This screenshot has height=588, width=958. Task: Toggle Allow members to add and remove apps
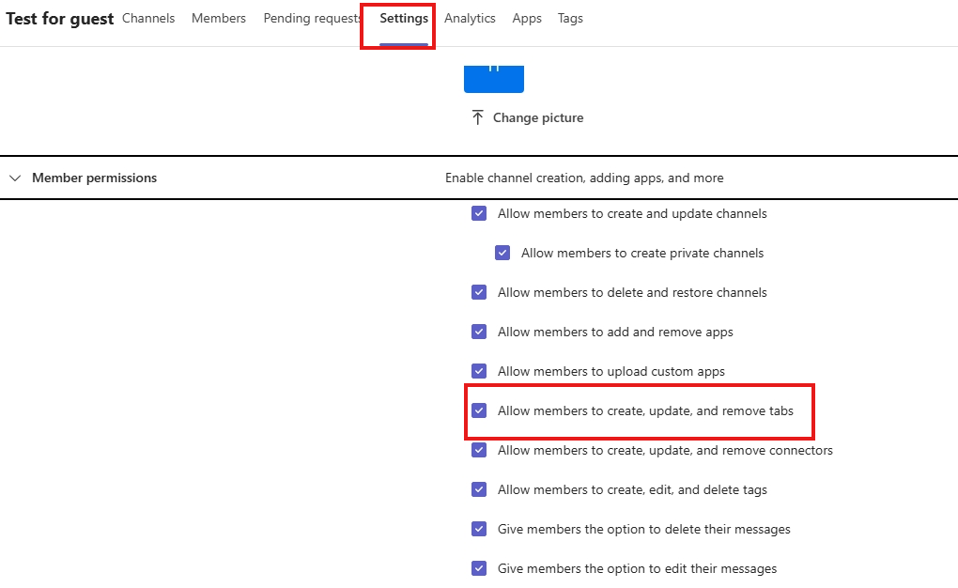click(x=479, y=332)
